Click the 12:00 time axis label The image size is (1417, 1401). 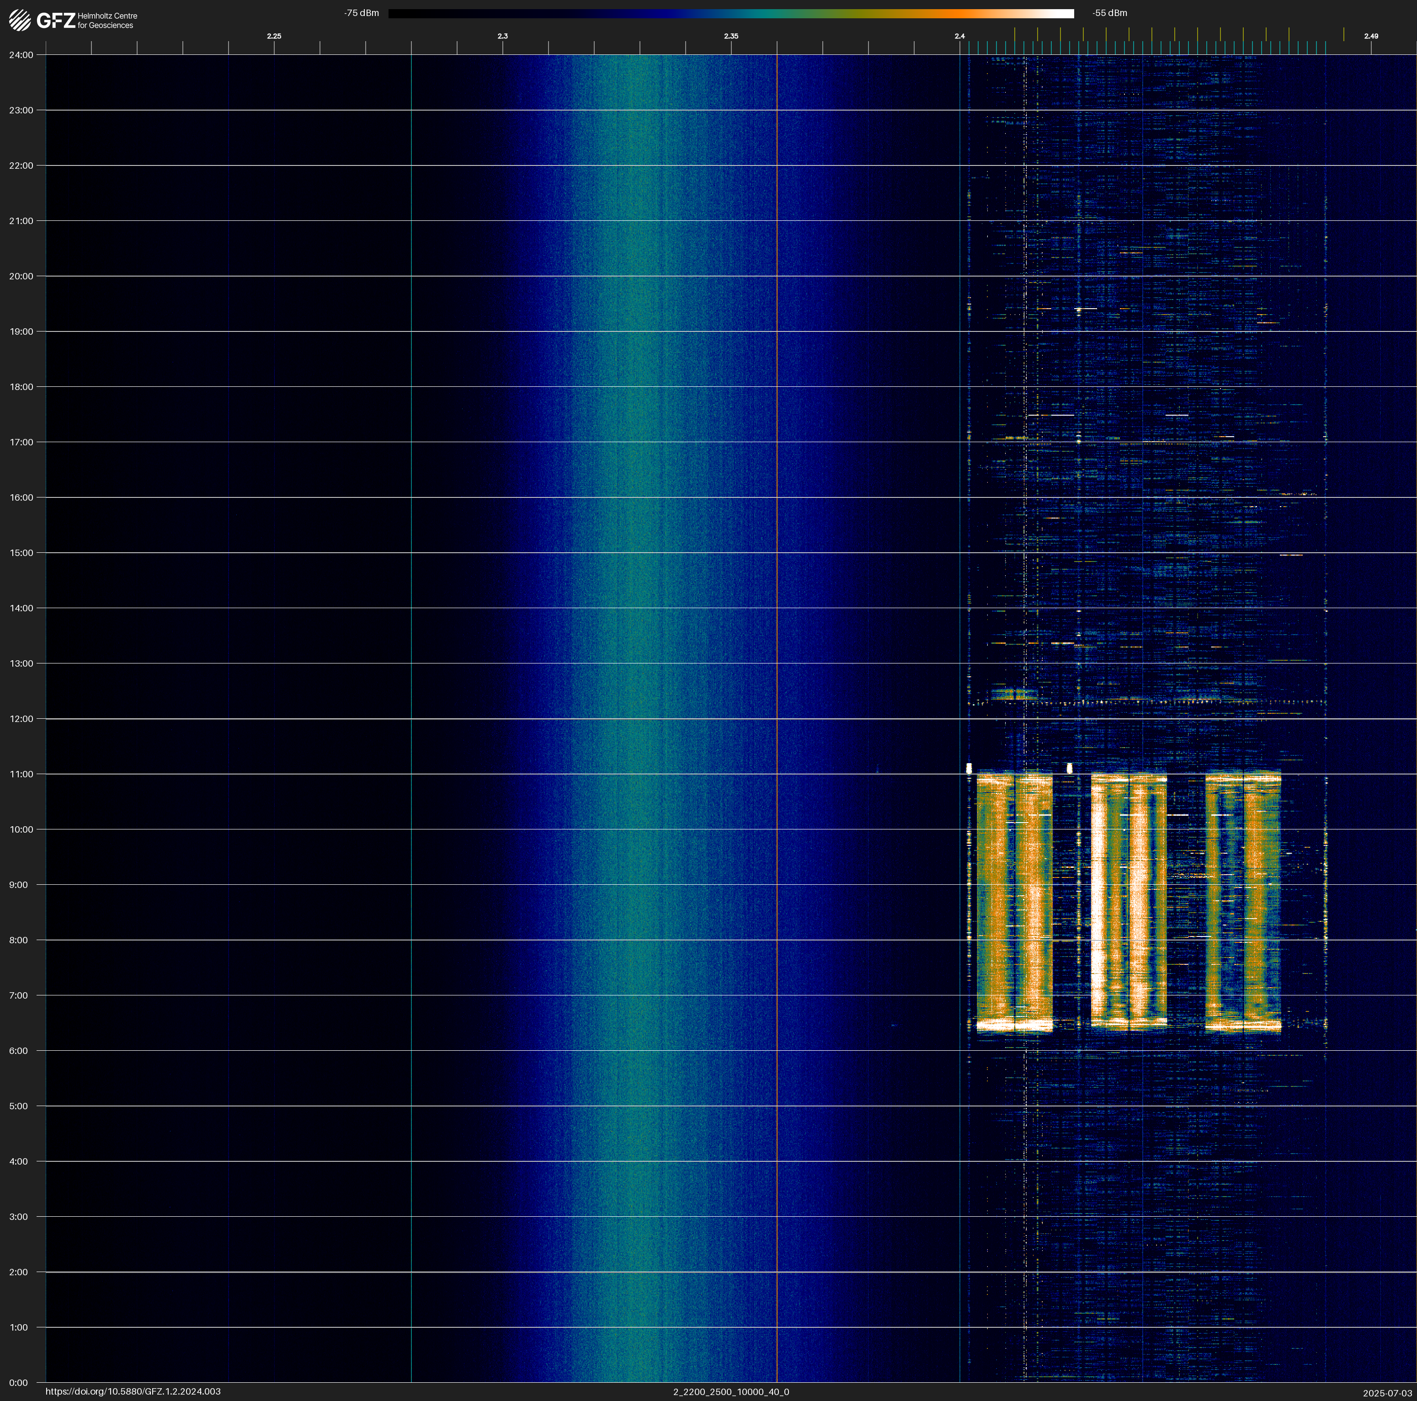tap(21, 719)
